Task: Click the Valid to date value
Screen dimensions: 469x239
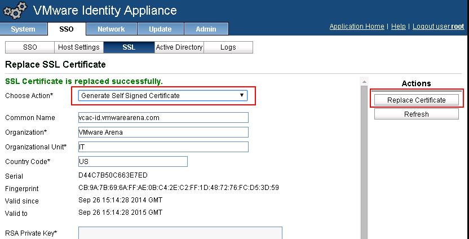Action: (120, 213)
